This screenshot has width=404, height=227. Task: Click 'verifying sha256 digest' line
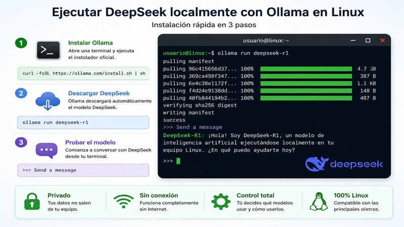point(200,105)
